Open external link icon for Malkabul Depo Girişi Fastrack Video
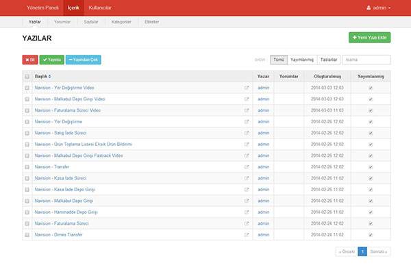 [247, 155]
